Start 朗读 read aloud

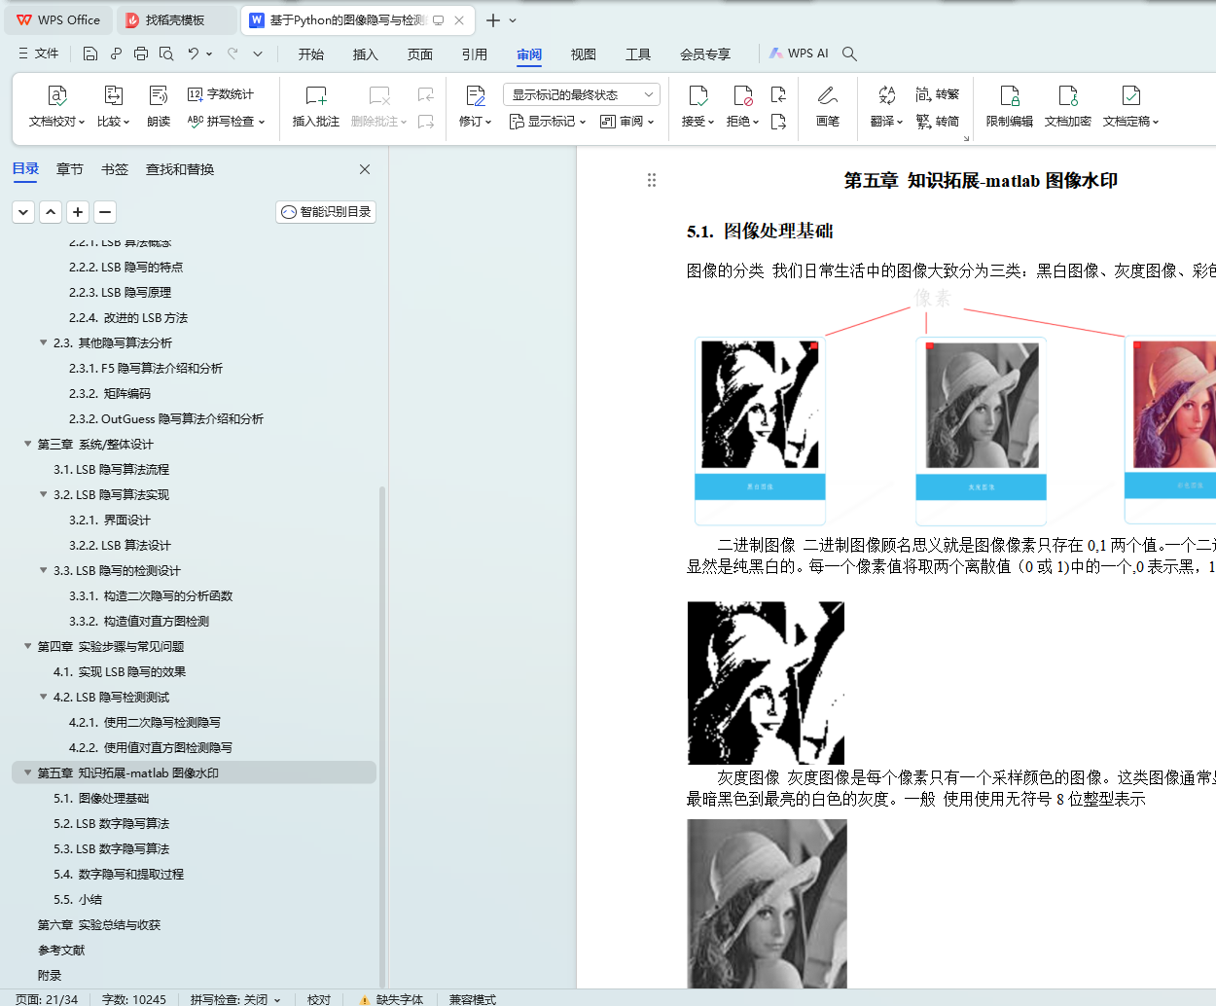(159, 106)
